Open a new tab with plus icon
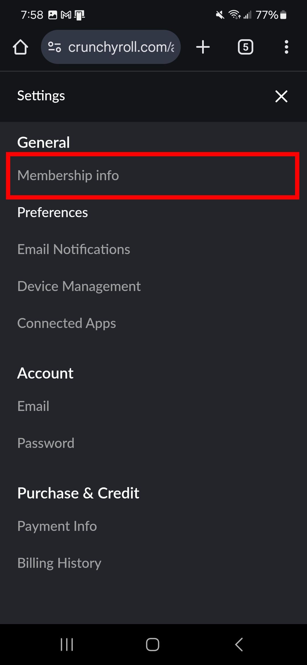Image resolution: width=307 pixels, height=665 pixels. pos(203,47)
